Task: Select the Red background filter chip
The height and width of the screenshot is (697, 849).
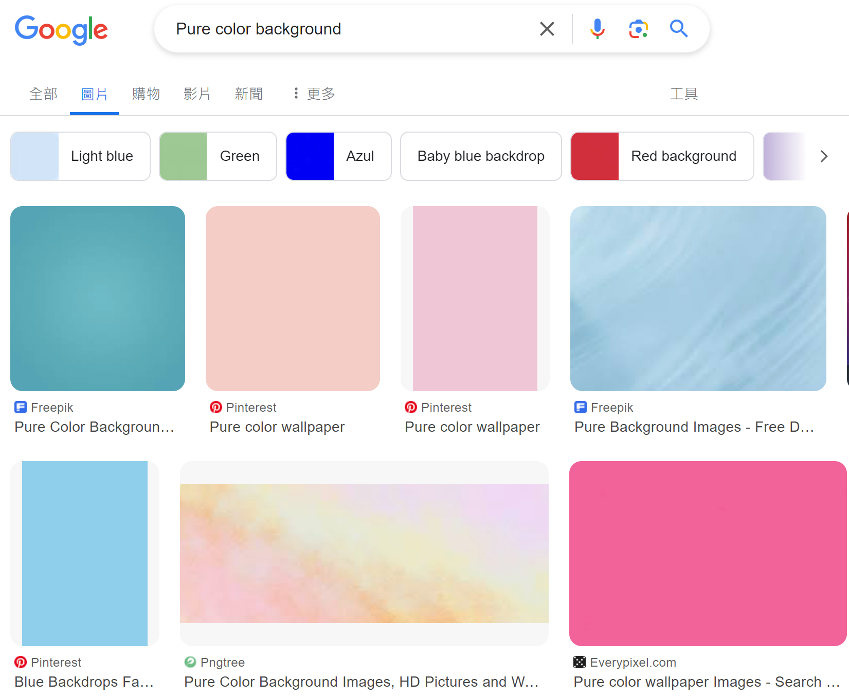Action: 662,156
